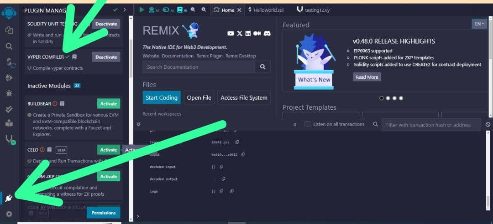Image resolution: width=493 pixels, height=224 pixels.
Task: Click the Remix logo at sidebar top
Action: [x=9, y=14]
